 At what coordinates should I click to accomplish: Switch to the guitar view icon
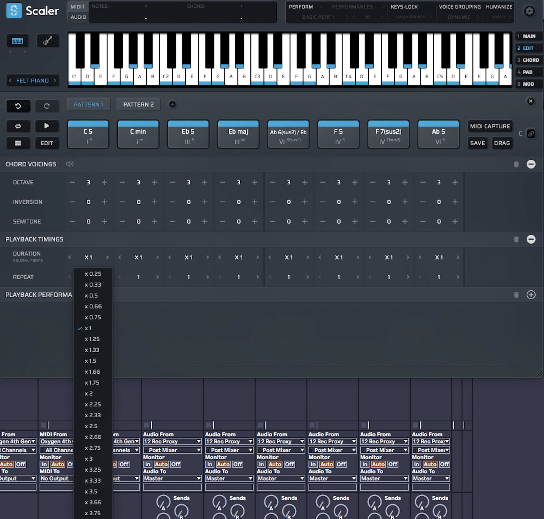click(x=48, y=41)
